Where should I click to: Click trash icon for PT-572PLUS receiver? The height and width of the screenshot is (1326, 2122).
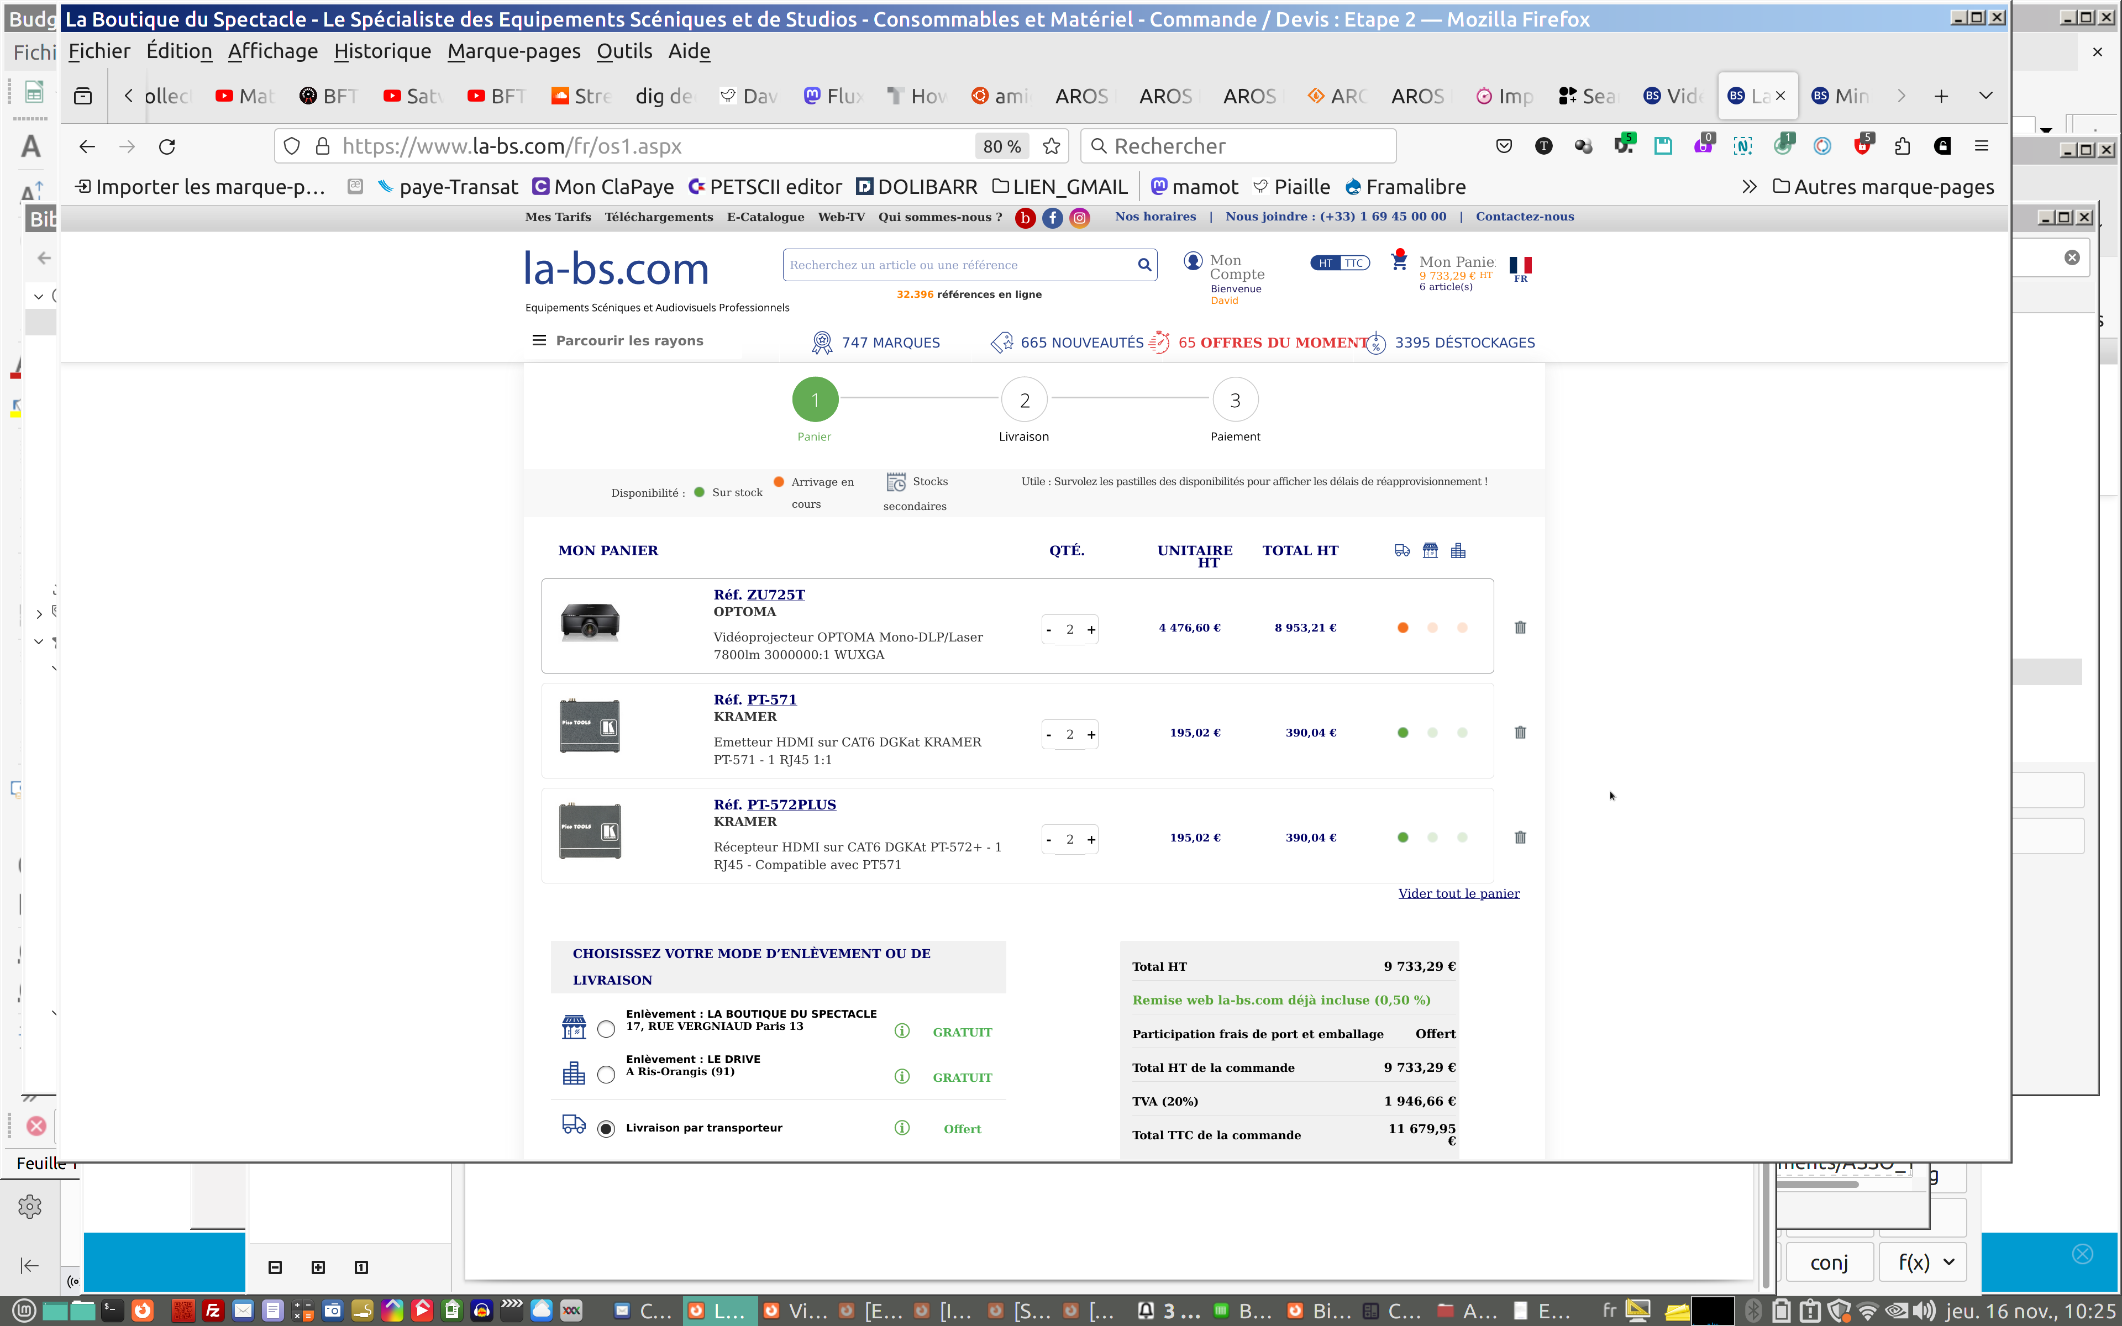[x=1520, y=838]
